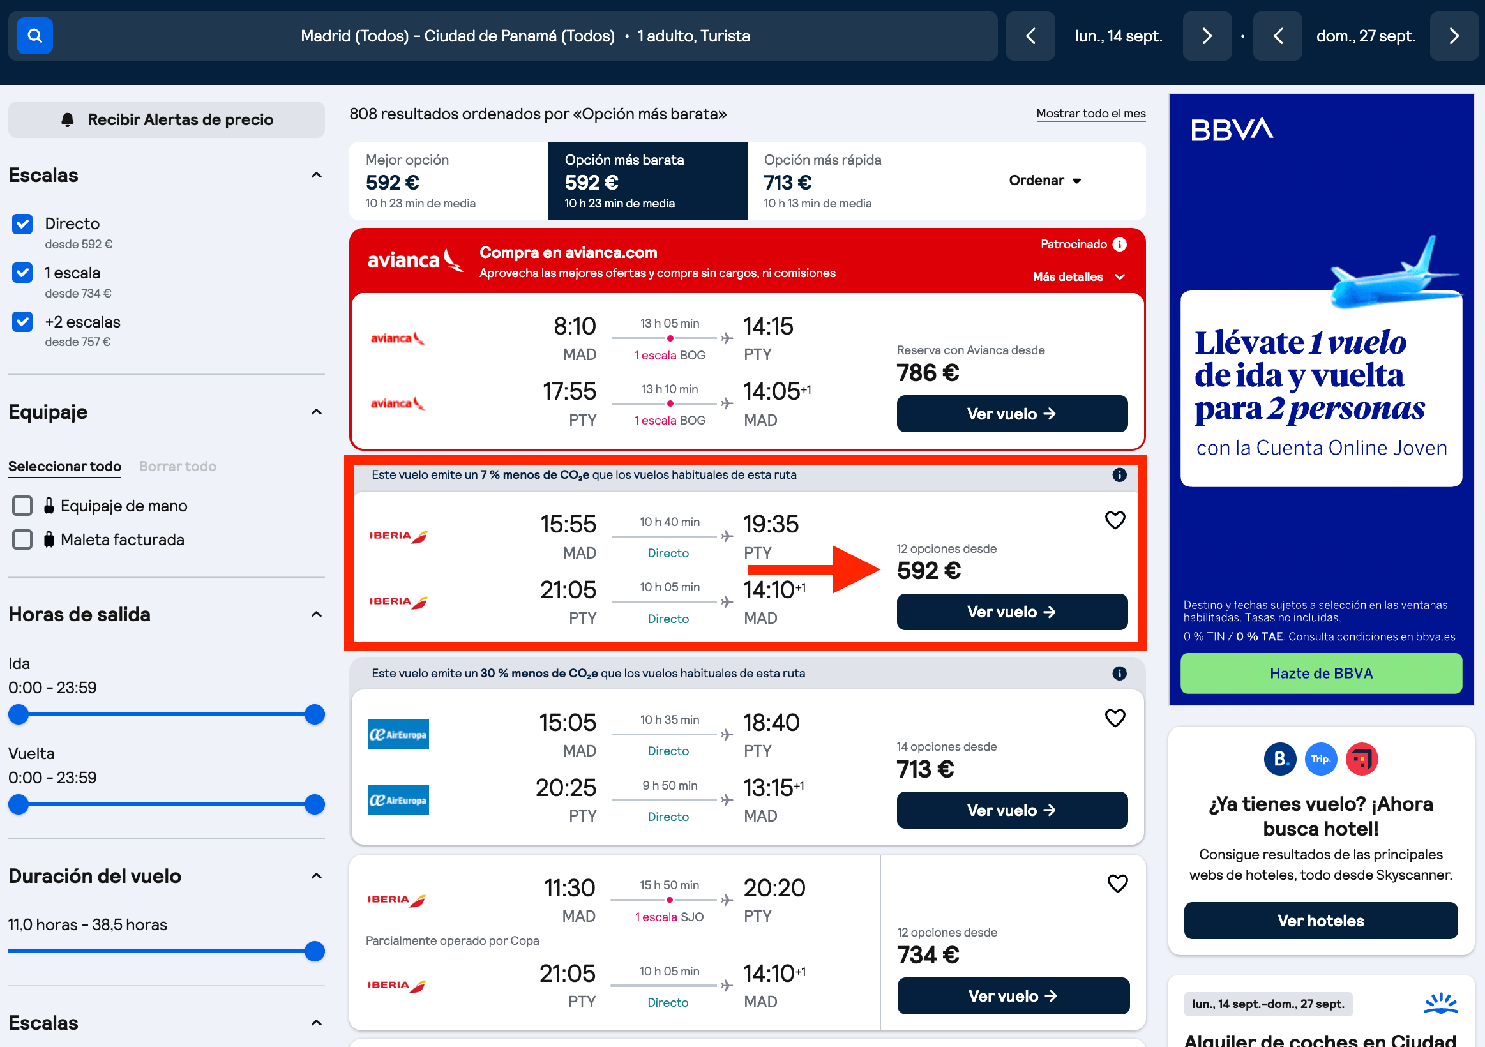Select the Mejor opción tab

coord(449,181)
